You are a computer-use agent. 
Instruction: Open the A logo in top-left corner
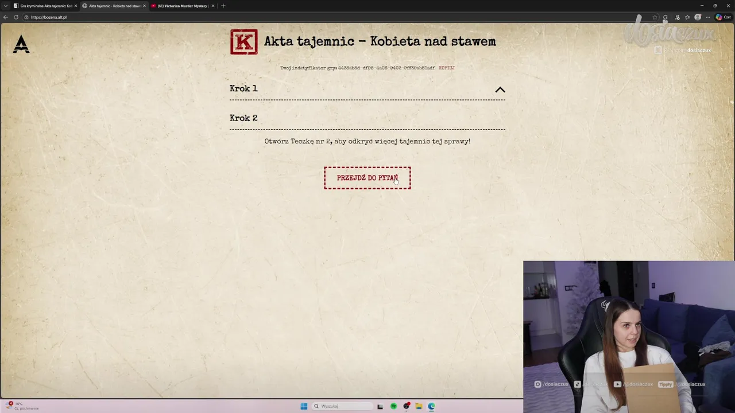(21, 44)
